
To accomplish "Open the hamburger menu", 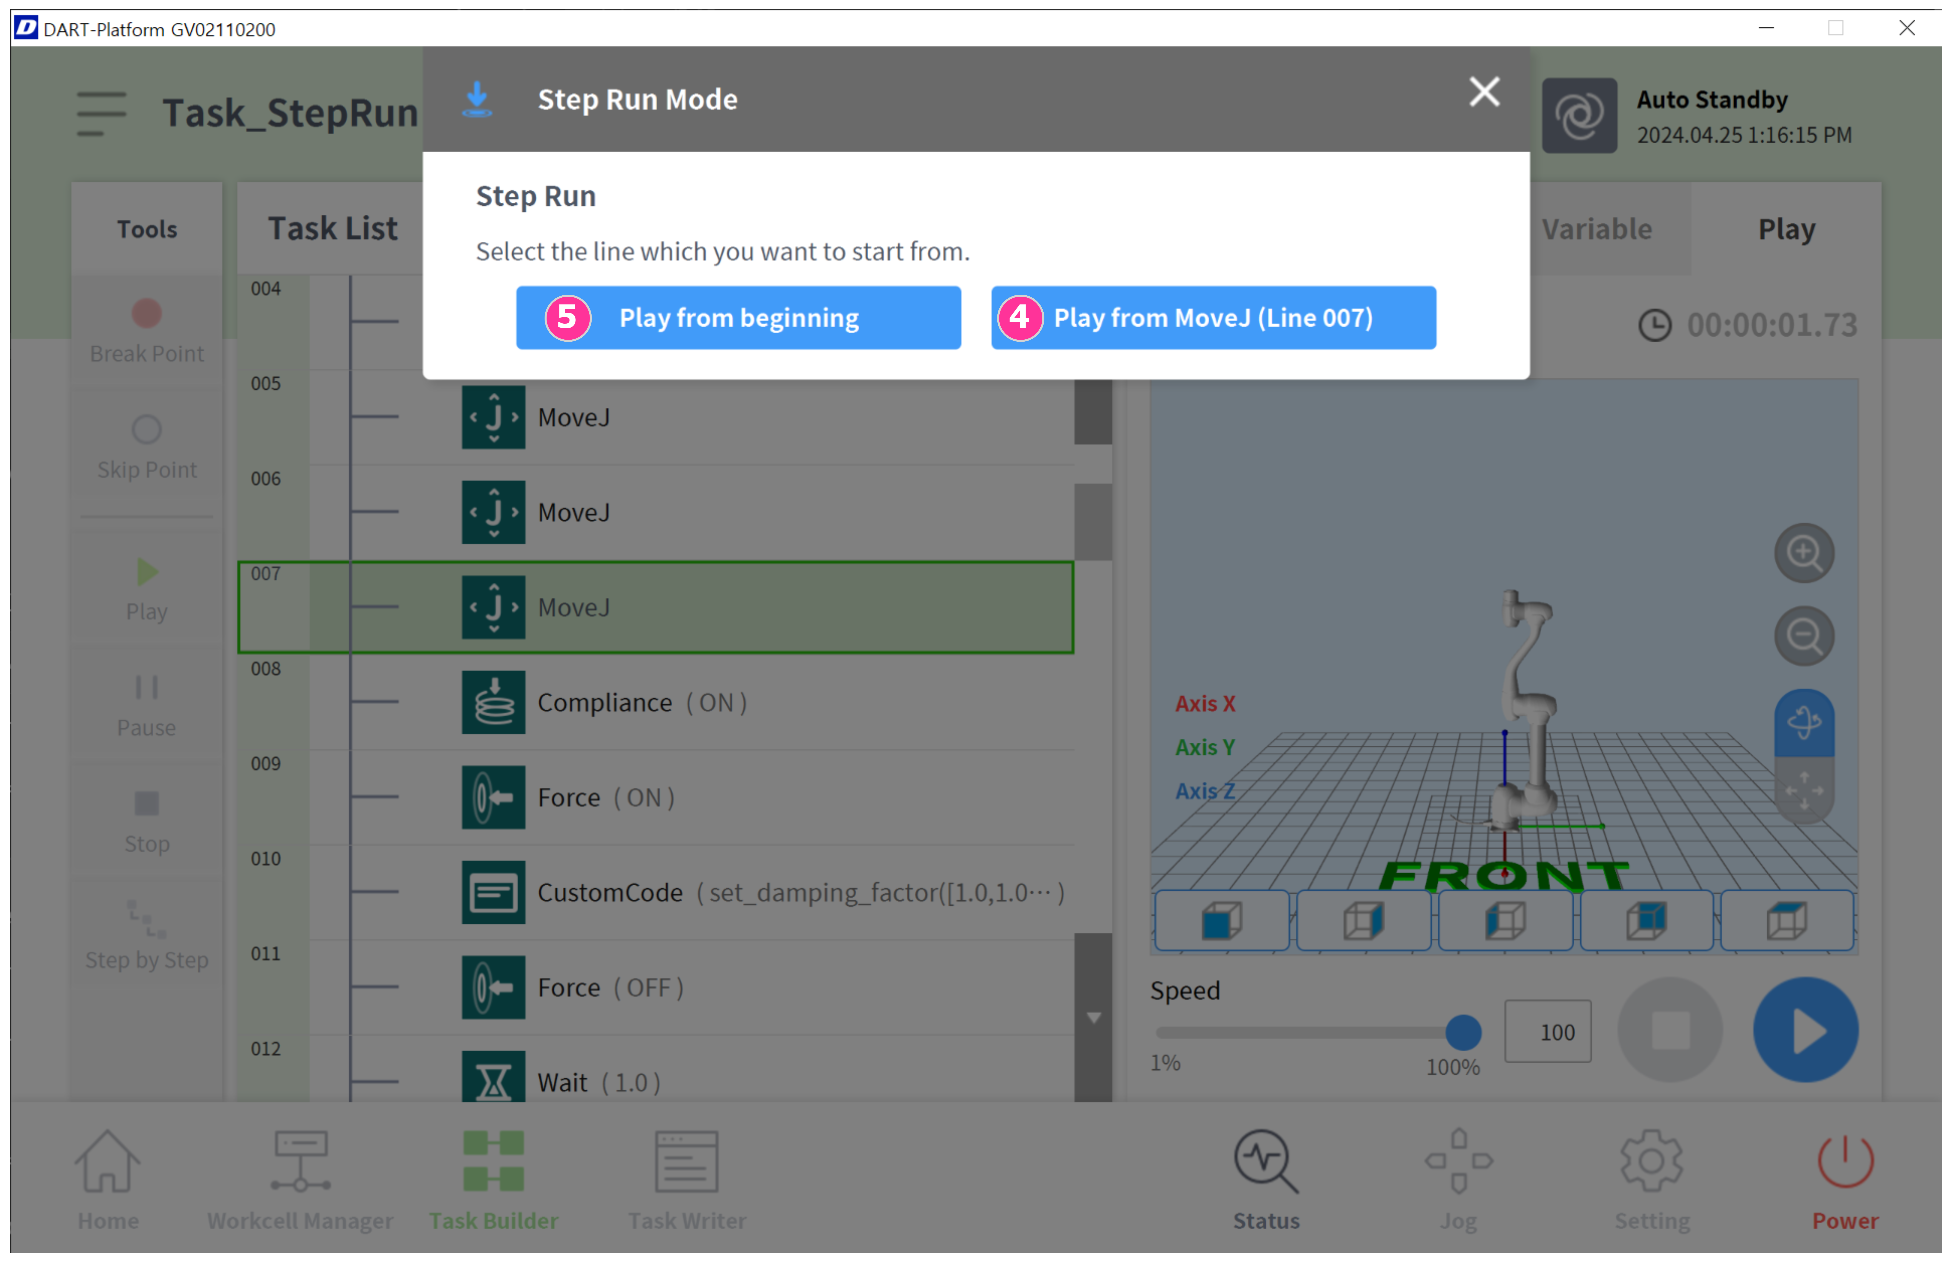I will pyautogui.click(x=102, y=113).
